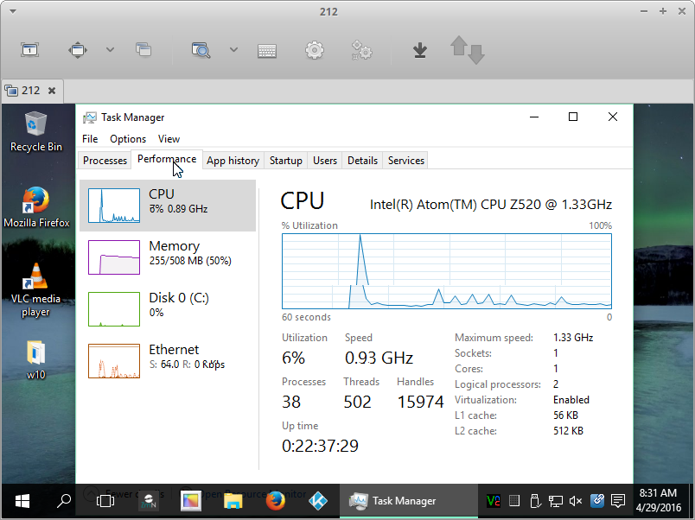
Task: Close the 212 connection tab
Action: coord(52,91)
